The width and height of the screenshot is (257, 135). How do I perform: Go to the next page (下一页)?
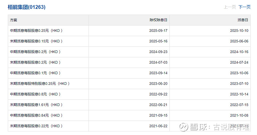[244, 7]
